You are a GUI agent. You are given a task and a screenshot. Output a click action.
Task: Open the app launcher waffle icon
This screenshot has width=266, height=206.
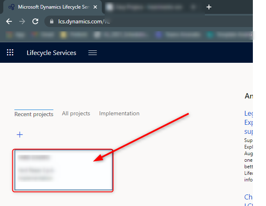(10, 53)
